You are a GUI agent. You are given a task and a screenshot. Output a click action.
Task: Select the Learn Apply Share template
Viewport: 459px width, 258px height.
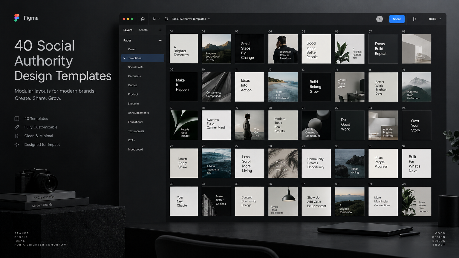(x=184, y=163)
